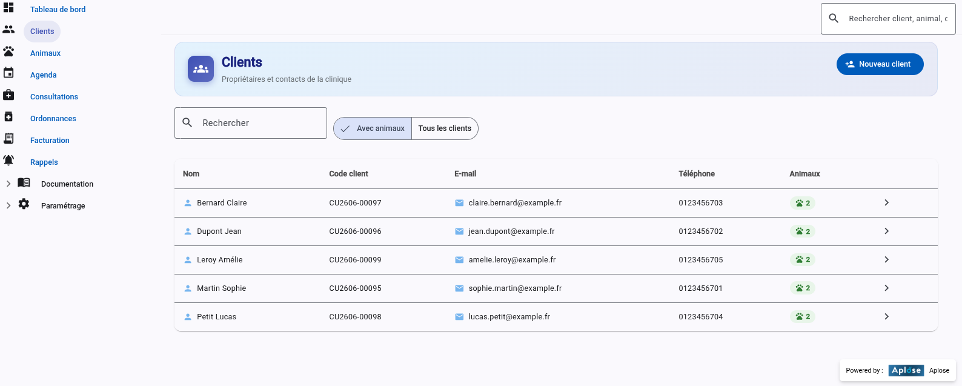Click the Rappels bell icon

(8, 160)
